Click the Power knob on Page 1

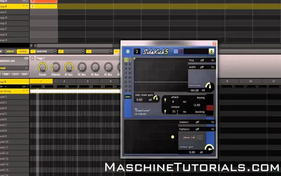point(43,67)
